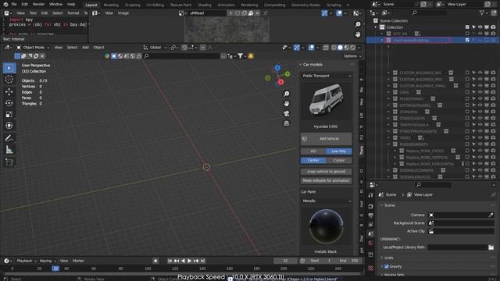Viewport: 500px width, 281px height.
Task: Collapse the ROADSEGMENTS collection tree
Action: coord(388,144)
